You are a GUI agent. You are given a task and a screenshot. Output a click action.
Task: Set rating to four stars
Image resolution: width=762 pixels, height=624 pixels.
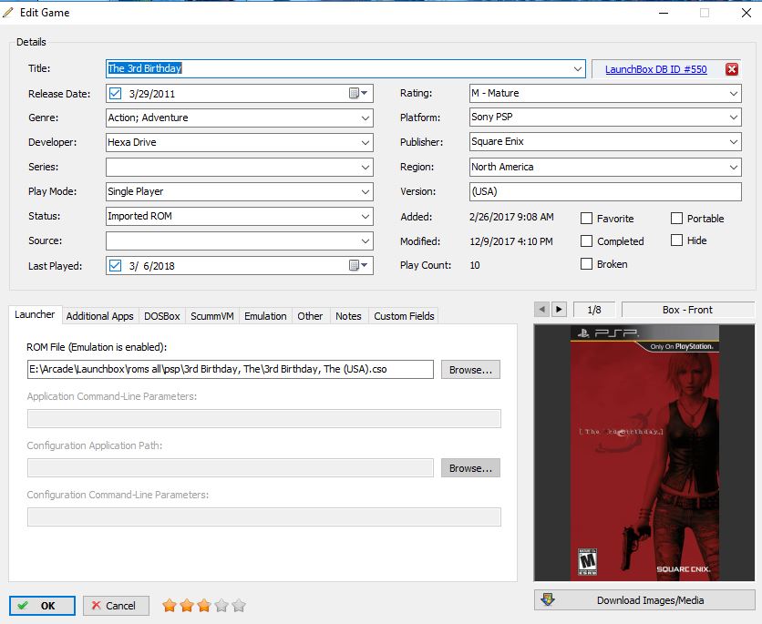point(221,605)
